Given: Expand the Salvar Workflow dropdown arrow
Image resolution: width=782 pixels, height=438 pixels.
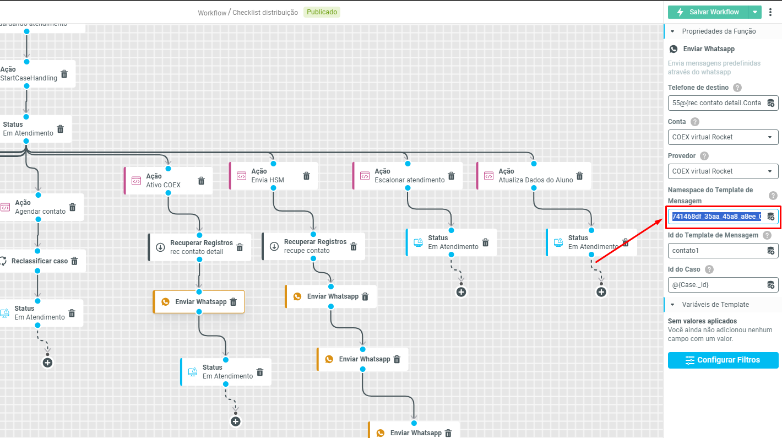Looking at the screenshot, I should click(x=755, y=12).
